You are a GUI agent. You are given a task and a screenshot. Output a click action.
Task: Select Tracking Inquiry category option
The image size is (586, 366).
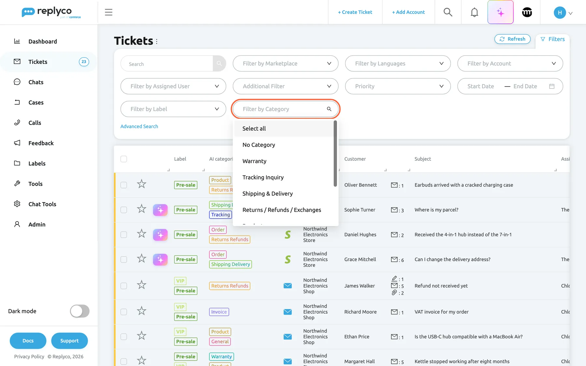tap(283, 177)
